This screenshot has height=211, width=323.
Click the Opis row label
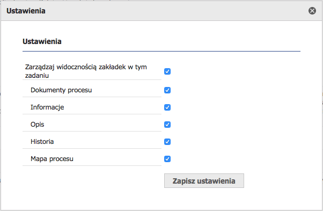click(37, 125)
